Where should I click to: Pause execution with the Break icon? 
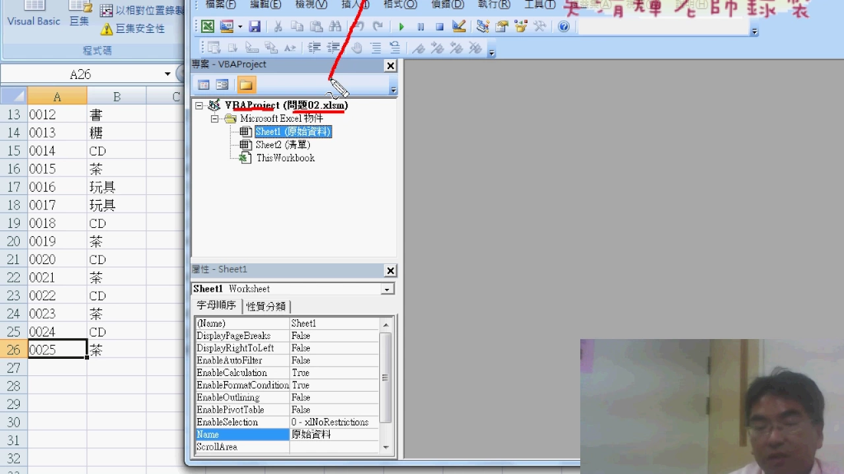coord(420,26)
